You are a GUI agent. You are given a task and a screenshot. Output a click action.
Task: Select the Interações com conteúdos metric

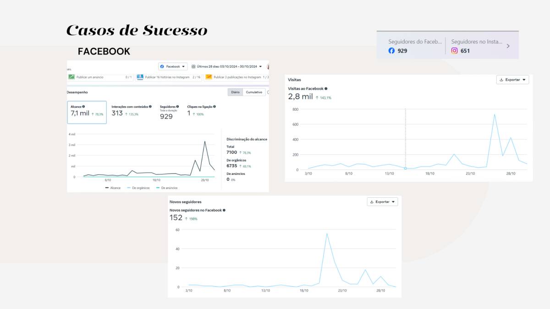pos(132,111)
